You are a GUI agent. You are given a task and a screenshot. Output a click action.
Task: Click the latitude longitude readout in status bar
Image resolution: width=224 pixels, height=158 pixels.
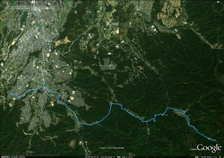(100, 157)
